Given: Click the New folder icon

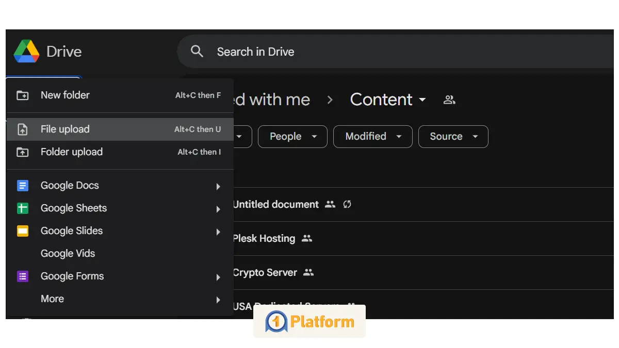Looking at the screenshot, I should (x=23, y=95).
